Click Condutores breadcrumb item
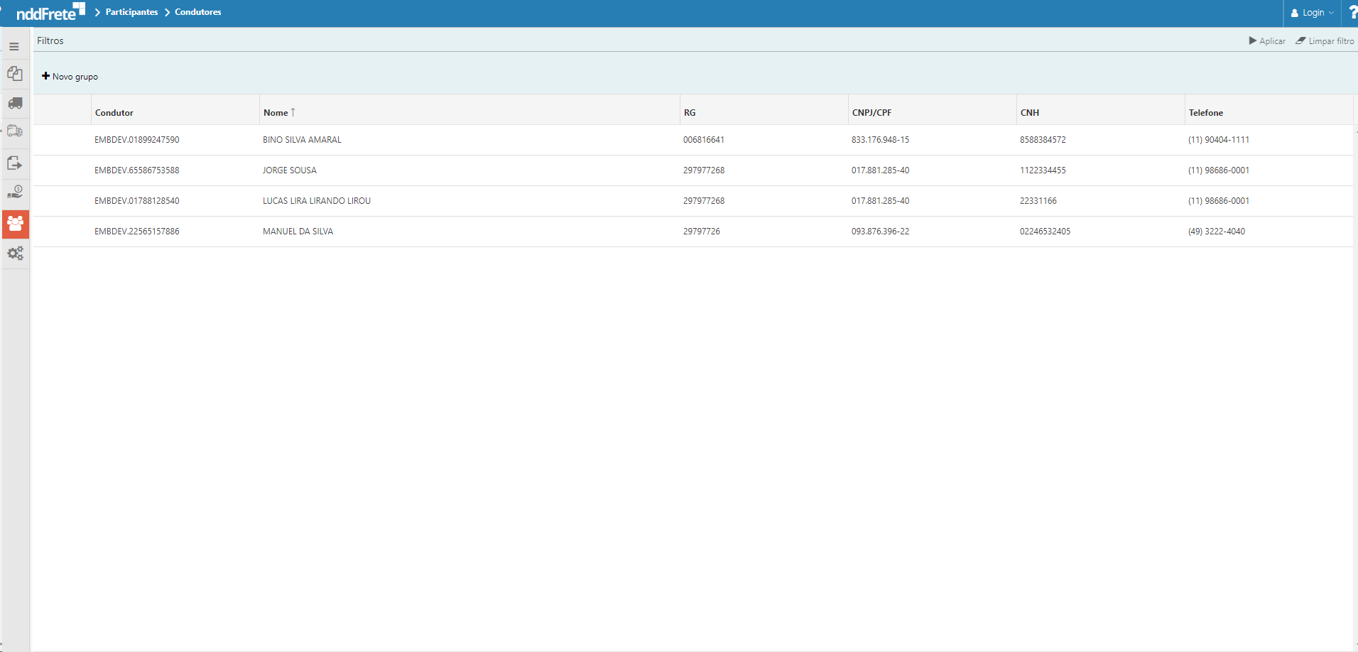1358x652 pixels. [x=197, y=12]
